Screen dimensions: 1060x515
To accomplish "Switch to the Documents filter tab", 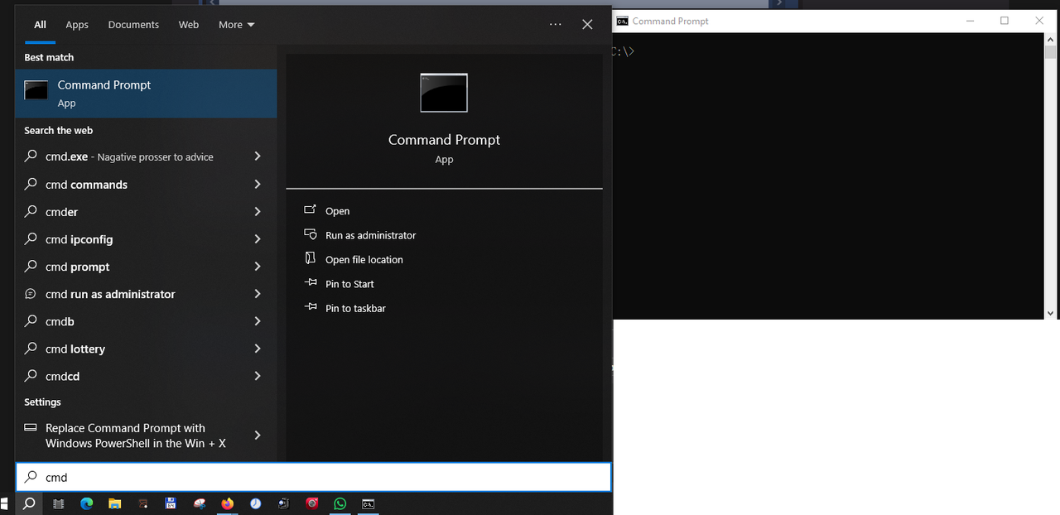I will pyautogui.click(x=133, y=25).
